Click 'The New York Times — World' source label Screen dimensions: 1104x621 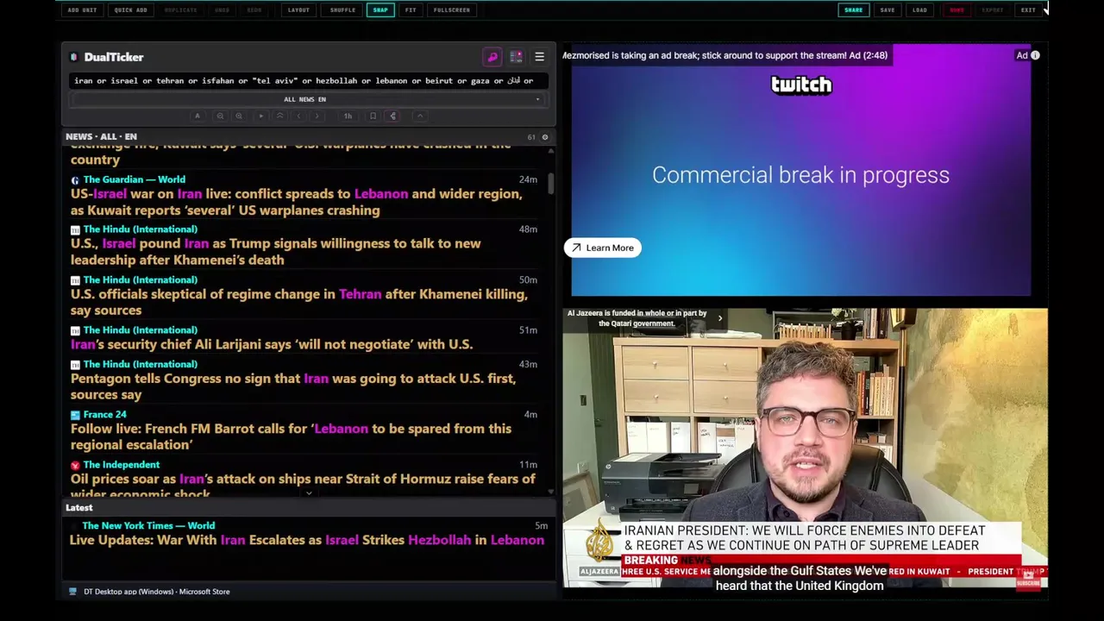point(148,525)
